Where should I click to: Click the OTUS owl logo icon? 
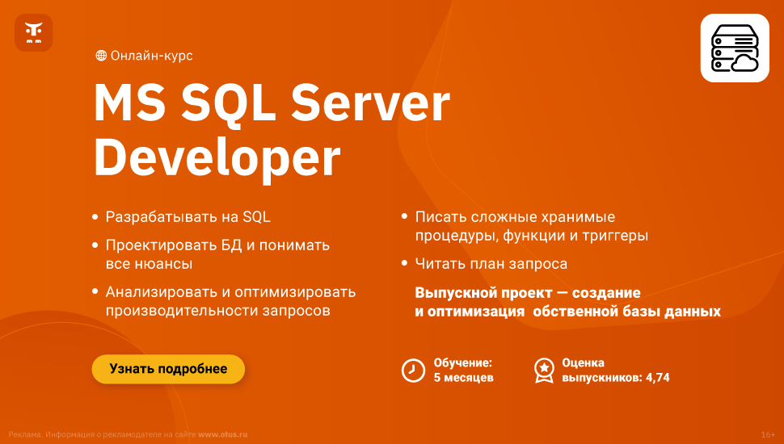tap(33, 33)
